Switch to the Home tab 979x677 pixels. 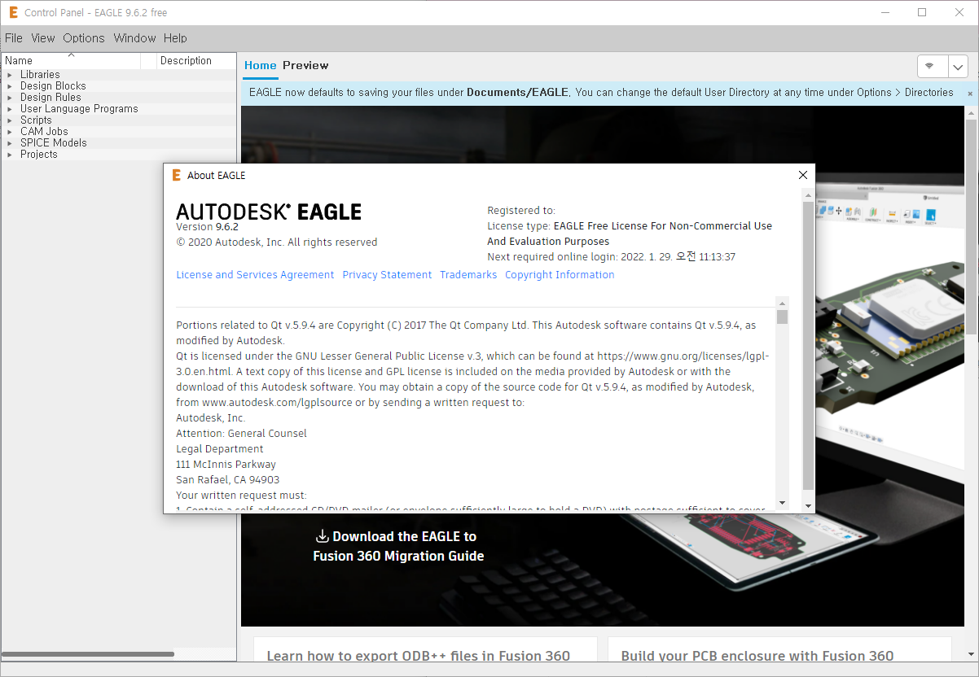pos(261,65)
